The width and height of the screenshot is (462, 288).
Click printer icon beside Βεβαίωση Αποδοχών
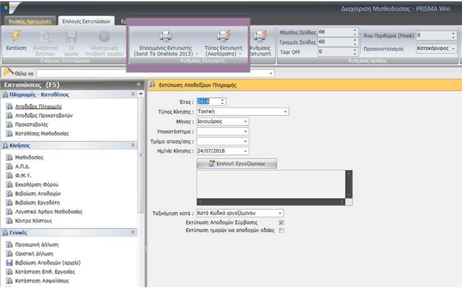pos(10,194)
